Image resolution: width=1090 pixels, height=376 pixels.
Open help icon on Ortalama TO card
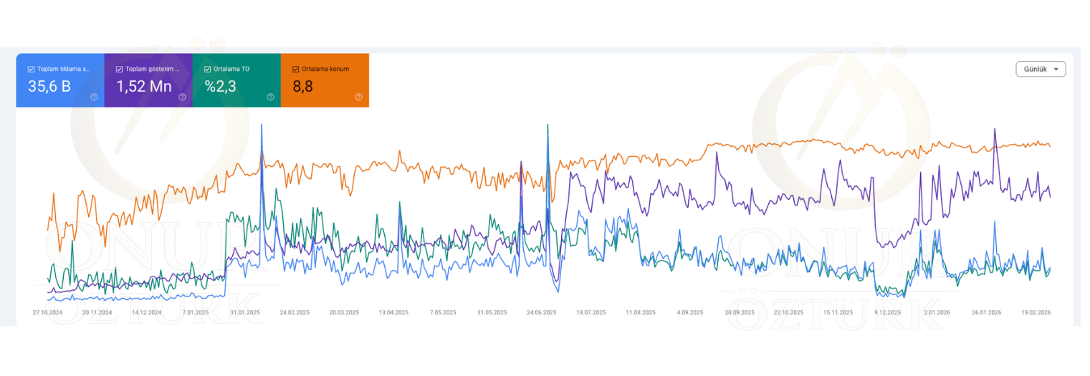point(270,97)
